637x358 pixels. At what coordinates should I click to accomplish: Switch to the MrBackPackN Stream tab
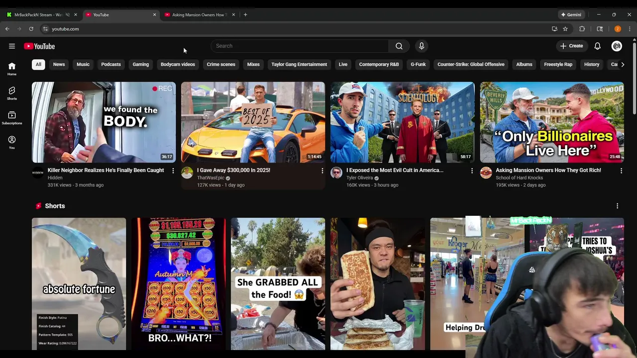point(42,14)
